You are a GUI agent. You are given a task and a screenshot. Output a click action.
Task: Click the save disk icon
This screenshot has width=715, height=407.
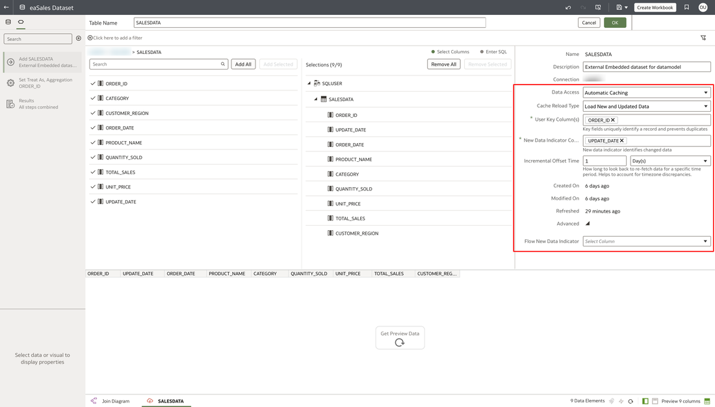(x=619, y=7)
